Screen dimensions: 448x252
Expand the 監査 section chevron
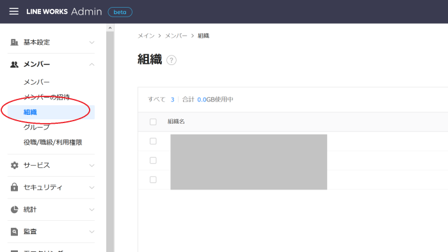coord(92,232)
